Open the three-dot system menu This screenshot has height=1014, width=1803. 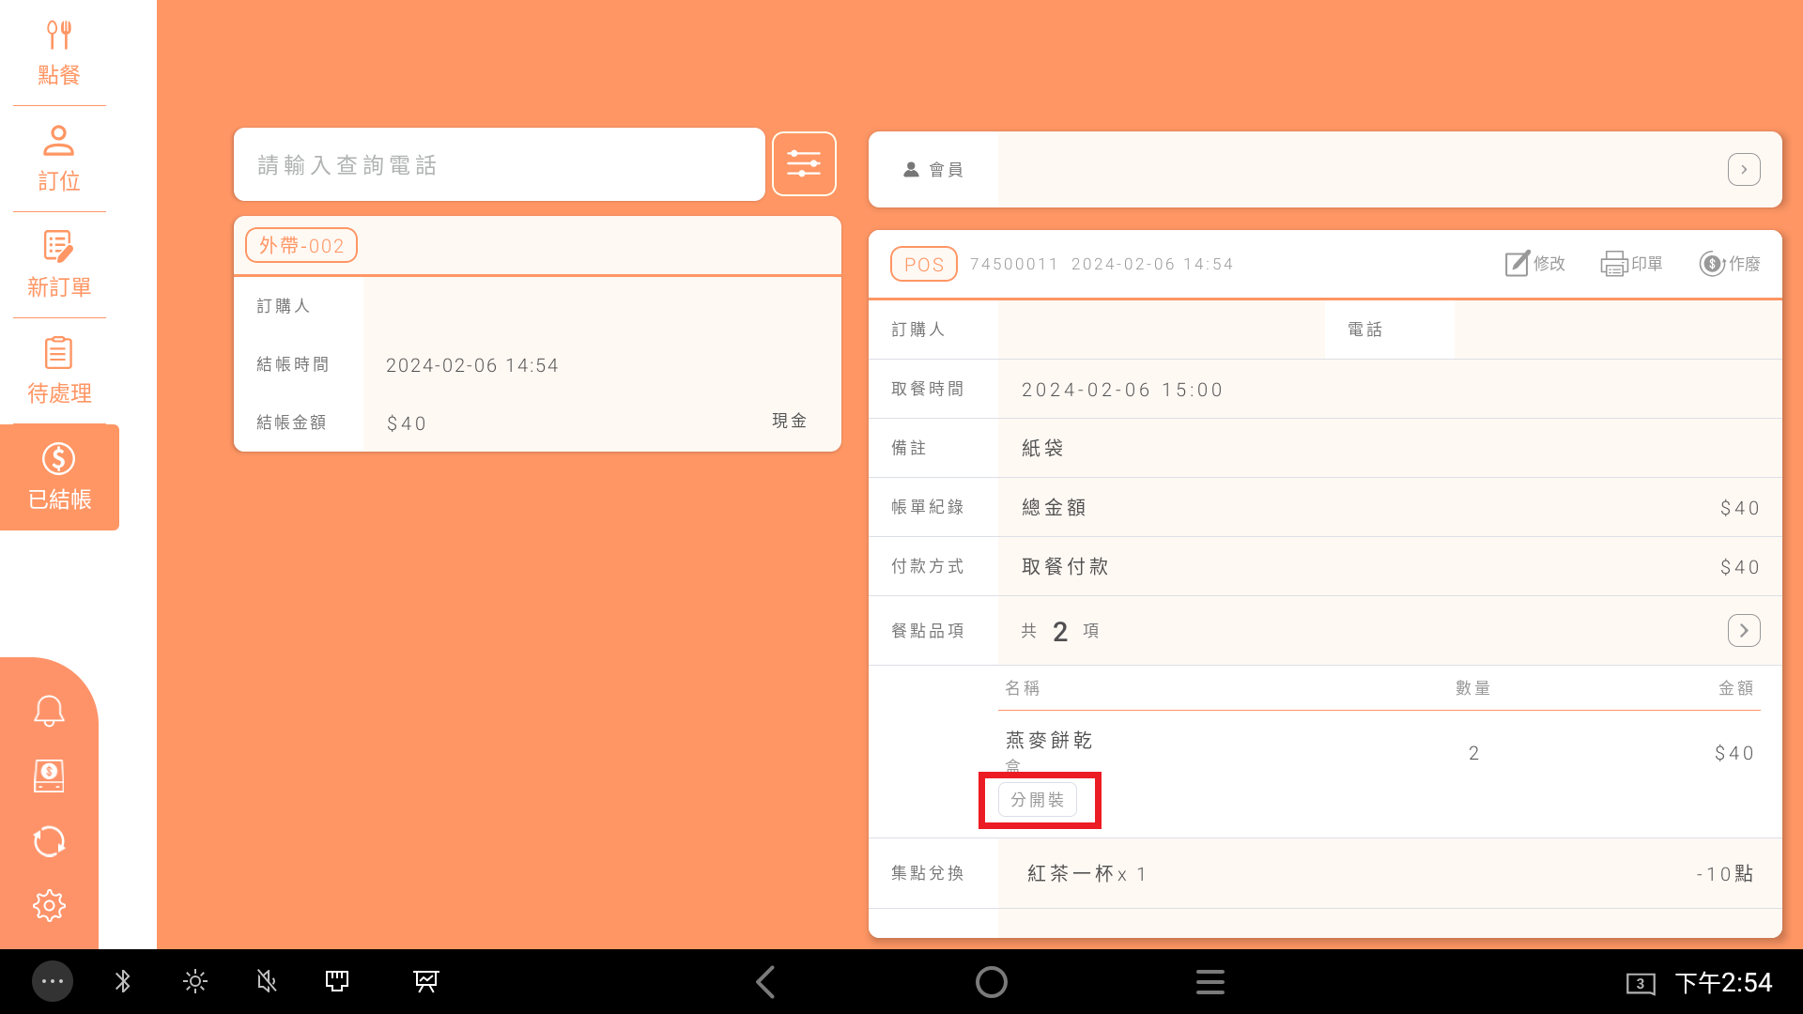pos(53,982)
